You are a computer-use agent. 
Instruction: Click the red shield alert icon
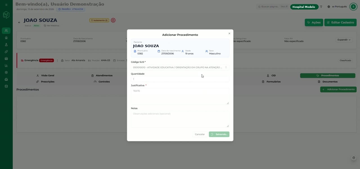coord(113,20)
